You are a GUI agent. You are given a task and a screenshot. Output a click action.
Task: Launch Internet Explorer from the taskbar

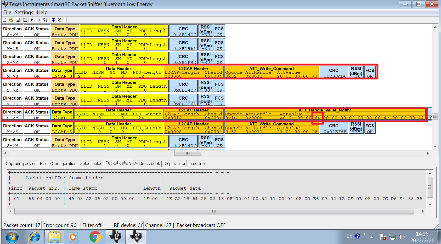34,237
